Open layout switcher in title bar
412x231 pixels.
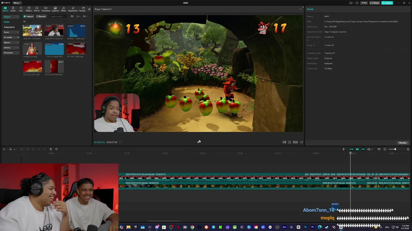(352, 3)
